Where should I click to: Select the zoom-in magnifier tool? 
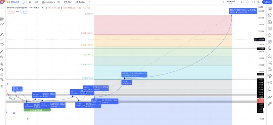click(2, 57)
